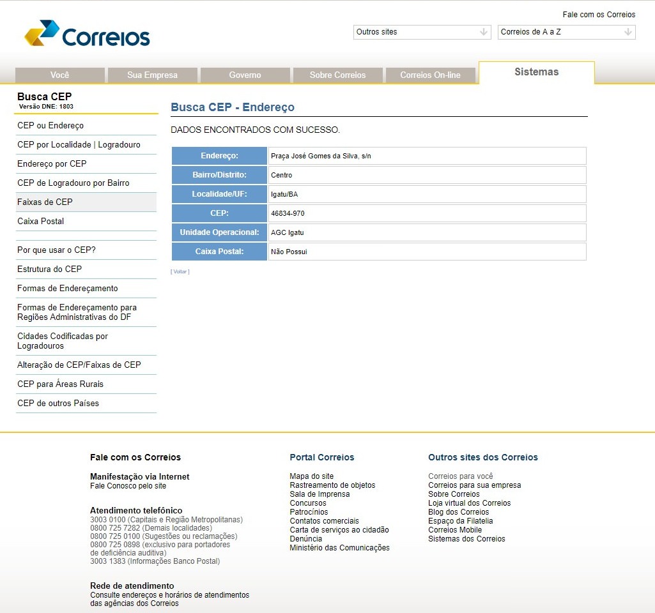Switch to the Você tab

59,75
